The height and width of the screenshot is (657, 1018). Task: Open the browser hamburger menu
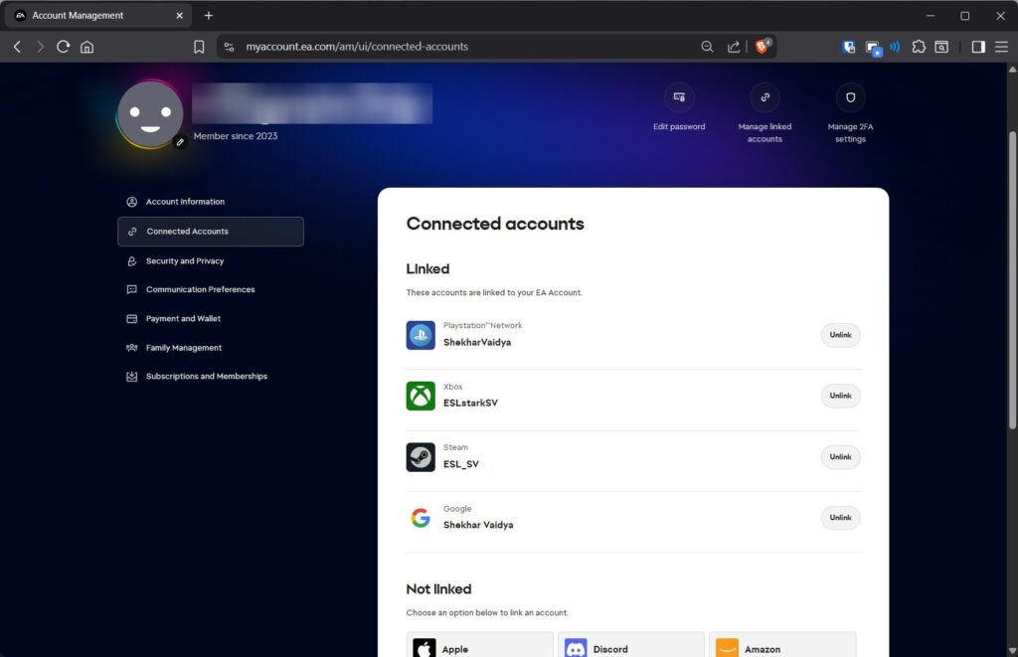[1004, 46]
